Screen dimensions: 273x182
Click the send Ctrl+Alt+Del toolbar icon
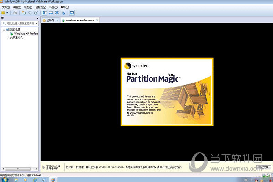click(x=15, y=13)
